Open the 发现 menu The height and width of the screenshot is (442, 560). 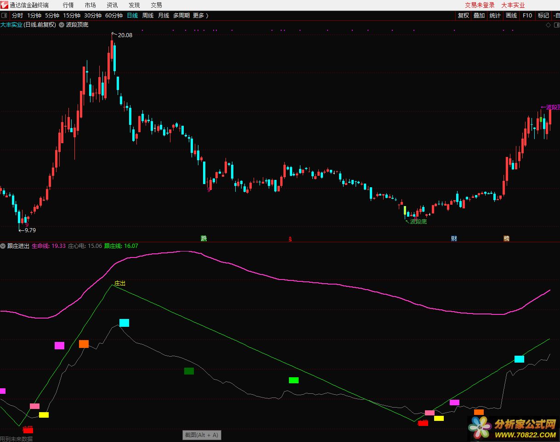pyautogui.click(x=134, y=5)
